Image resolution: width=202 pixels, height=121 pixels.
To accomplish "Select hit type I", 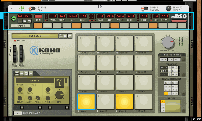I will pyautogui.click(x=162, y=101).
